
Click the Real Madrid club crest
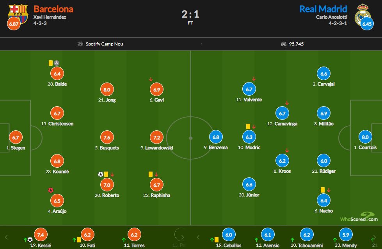[x=362, y=15]
